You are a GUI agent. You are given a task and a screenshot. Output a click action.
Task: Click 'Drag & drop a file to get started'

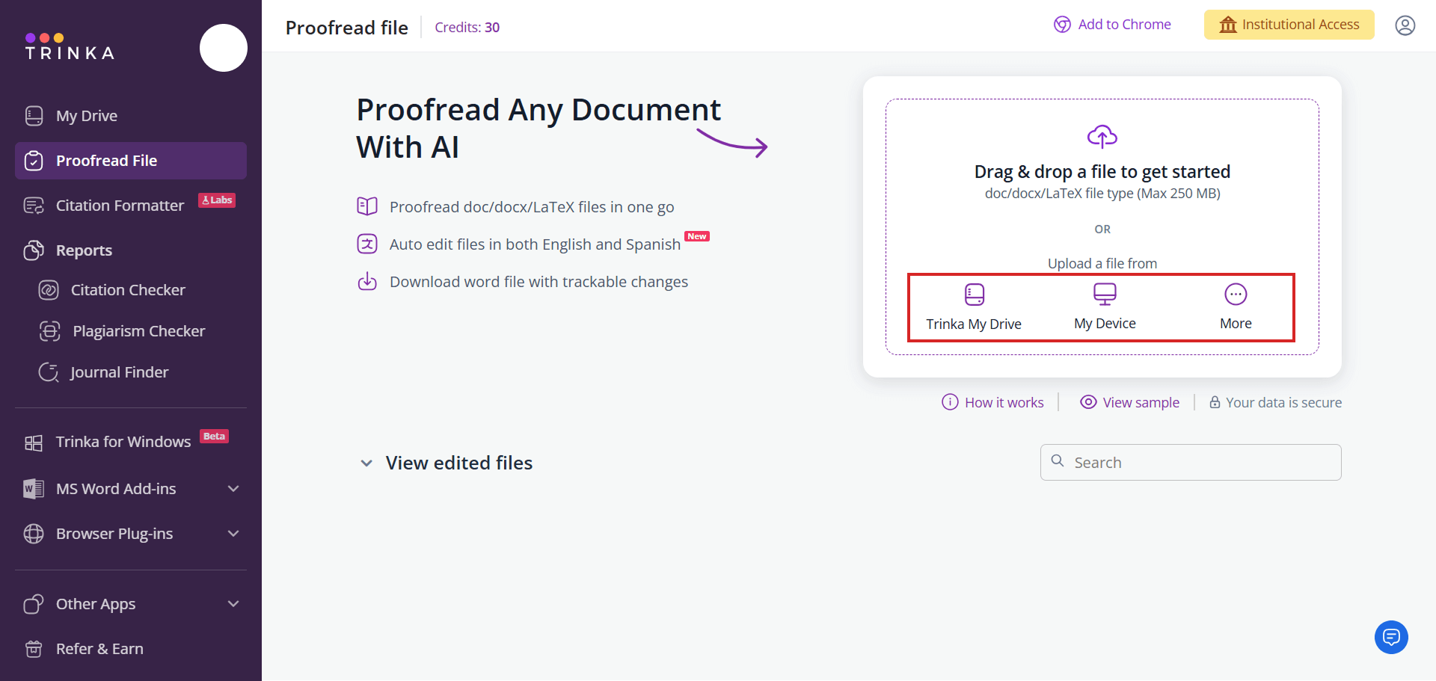point(1102,172)
